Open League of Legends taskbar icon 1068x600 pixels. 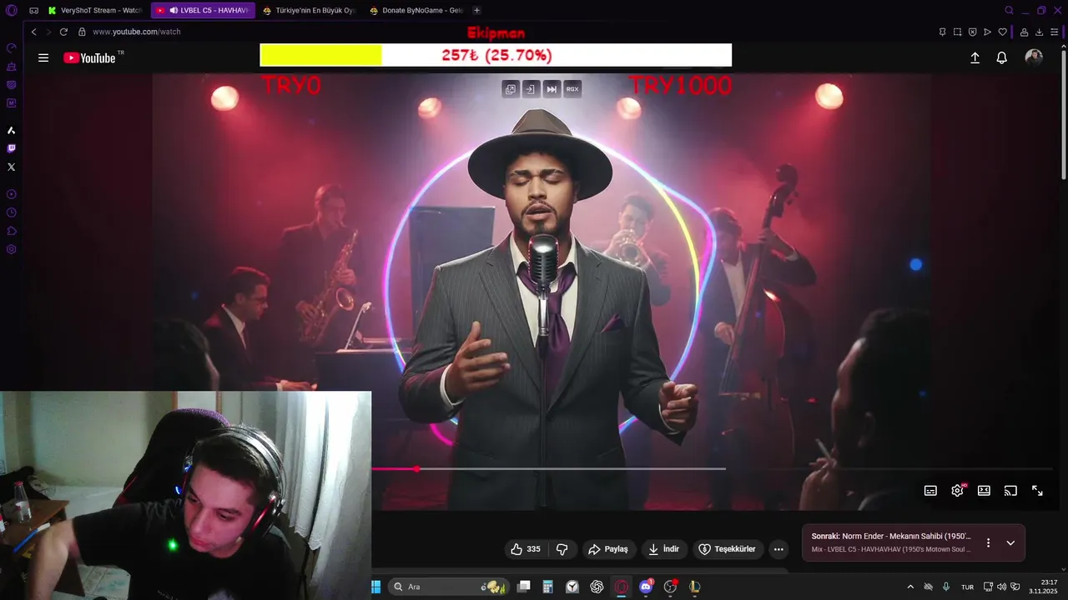694,587
